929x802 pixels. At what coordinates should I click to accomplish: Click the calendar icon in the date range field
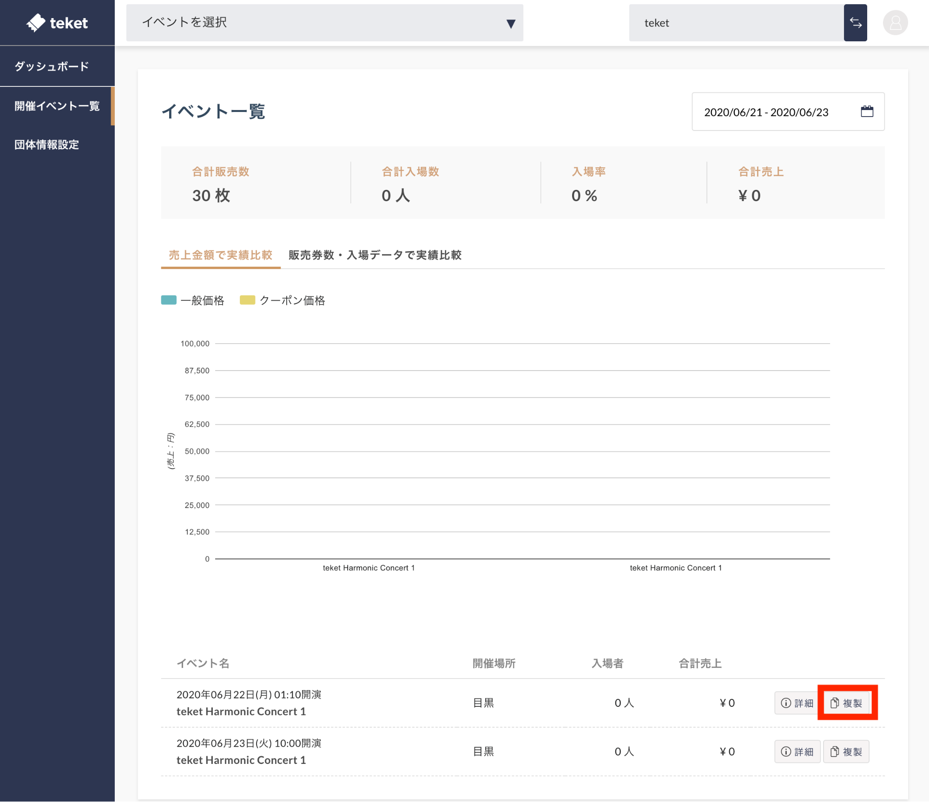(x=867, y=111)
